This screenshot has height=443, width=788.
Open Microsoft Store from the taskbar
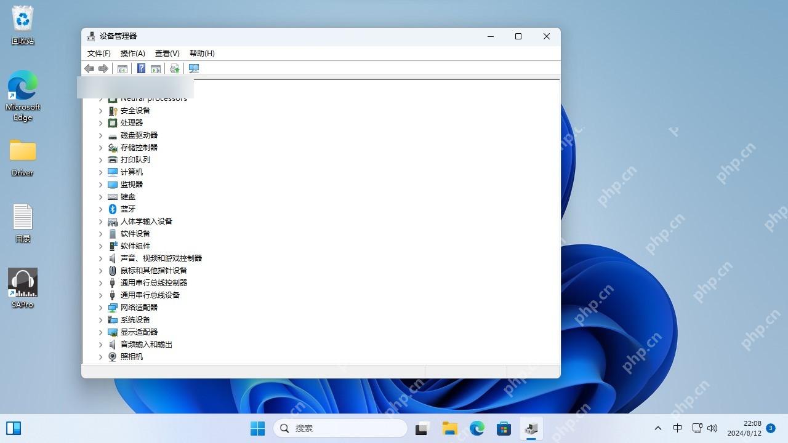(504, 428)
